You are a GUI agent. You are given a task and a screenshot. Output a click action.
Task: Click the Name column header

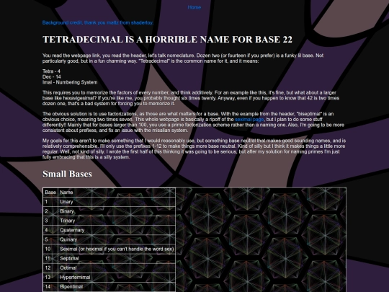[117, 193]
